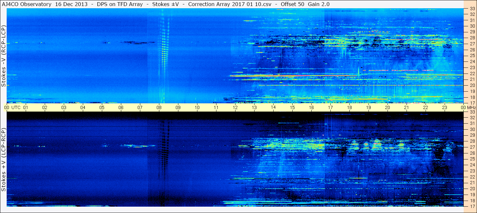Select hour 01 on the UTC time axis
This screenshot has width=477, height=213.
click(26, 107)
